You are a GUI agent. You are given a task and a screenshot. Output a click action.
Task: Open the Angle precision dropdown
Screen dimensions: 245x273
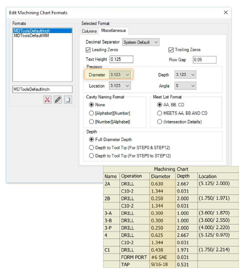pos(185,85)
